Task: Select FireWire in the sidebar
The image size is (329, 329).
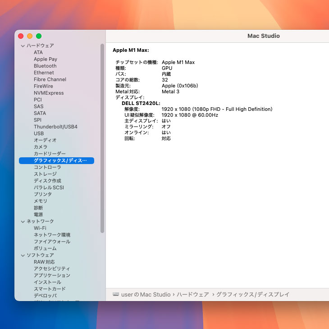Action: point(43,86)
